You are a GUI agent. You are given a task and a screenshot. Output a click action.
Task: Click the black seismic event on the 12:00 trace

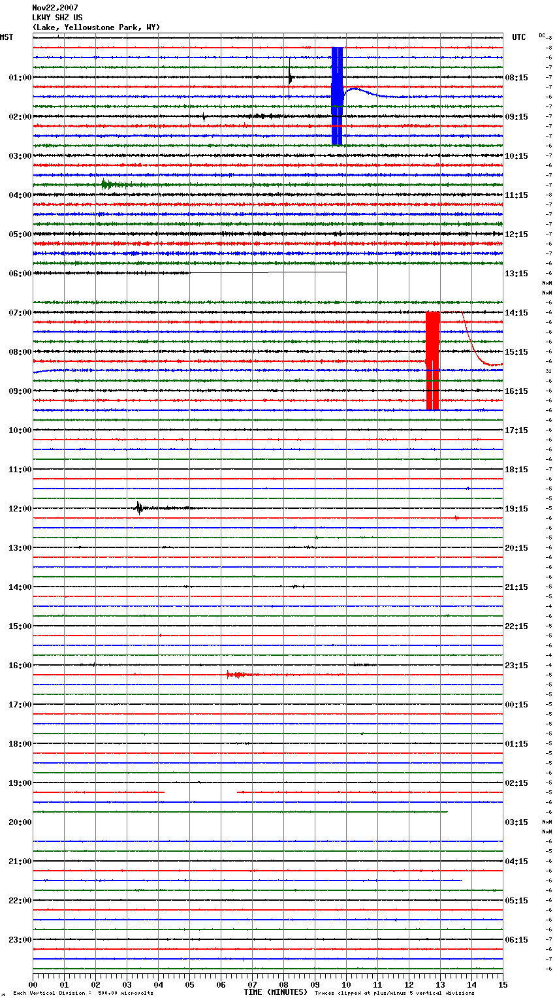pos(140,508)
